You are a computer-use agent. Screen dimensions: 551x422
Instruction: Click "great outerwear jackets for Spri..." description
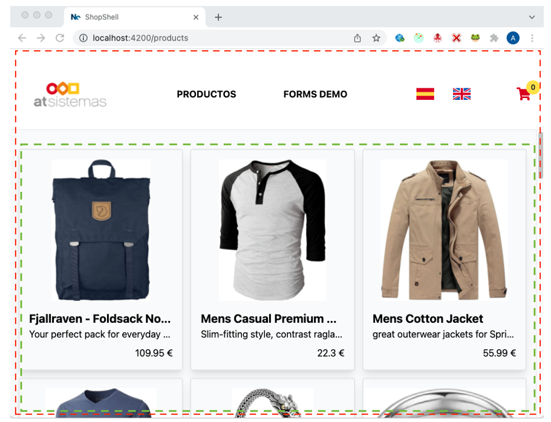click(443, 334)
